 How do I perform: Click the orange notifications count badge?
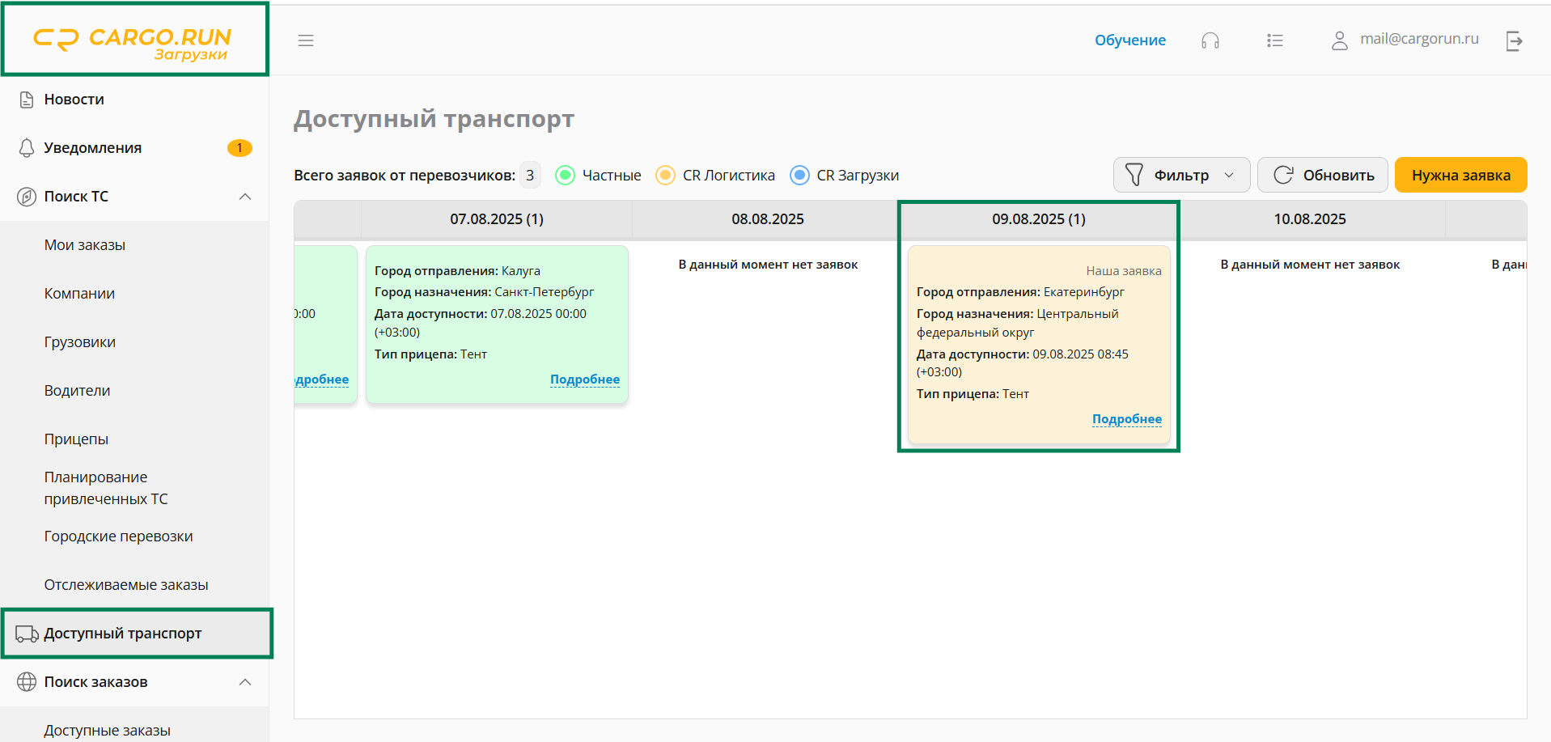point(239,148)
